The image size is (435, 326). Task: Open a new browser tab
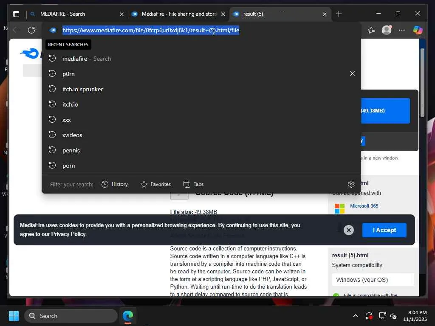(x=339, y=14)
